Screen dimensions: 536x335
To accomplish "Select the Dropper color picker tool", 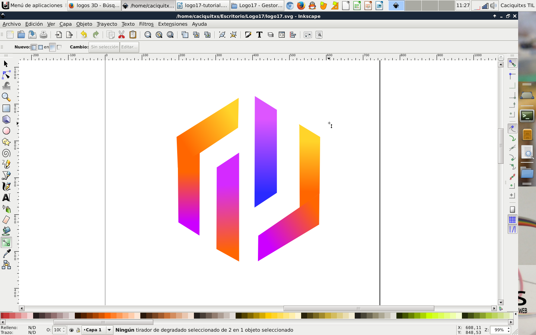I will 6,254.
